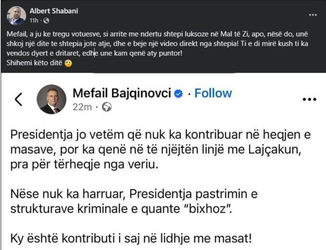Go back using the left chevron arrow
326x250 pixels.
(x=19, y=99)
